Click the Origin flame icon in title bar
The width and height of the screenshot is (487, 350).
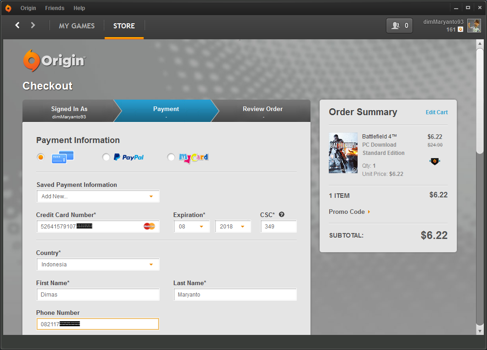coord(8,8)
